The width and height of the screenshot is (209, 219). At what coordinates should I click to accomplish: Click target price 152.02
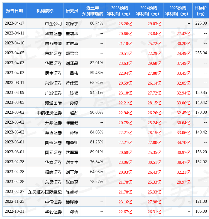click(x=201, y=162)
